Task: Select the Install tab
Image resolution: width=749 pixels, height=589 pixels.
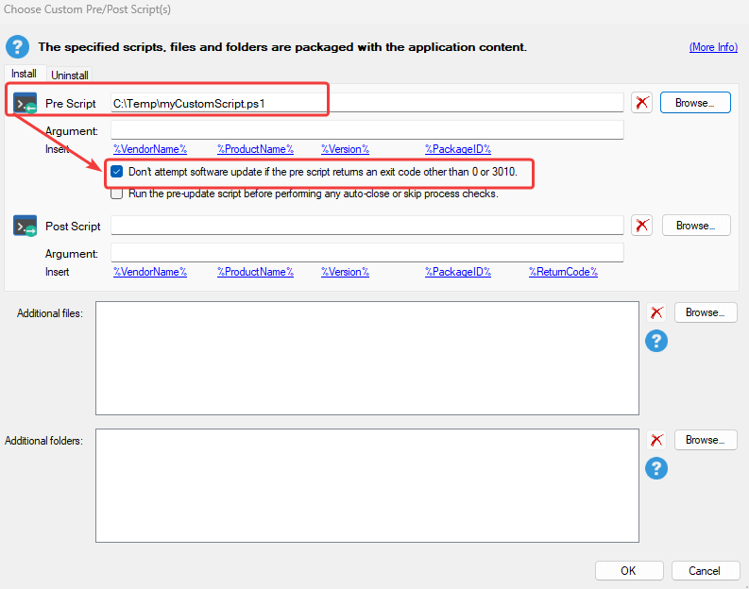Action: coord(24,74)
